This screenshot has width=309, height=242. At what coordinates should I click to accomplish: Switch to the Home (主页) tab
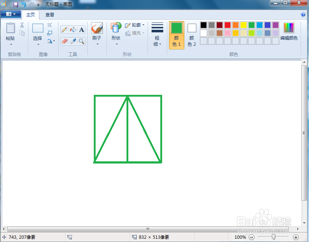pos(31,15)
